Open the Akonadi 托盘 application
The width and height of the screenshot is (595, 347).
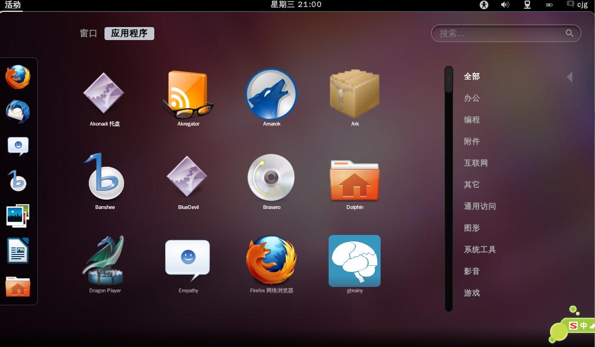pos(104,98)
